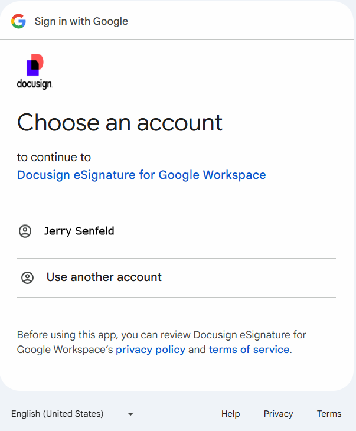Click the red and purple Docusign emblem
This screenshot has height=431, width=356.
(x=35, y=65)
